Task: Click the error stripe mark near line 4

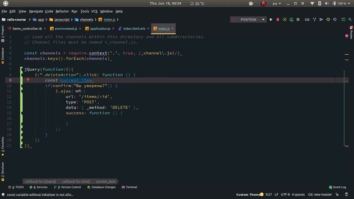Action: coord(347,54)
